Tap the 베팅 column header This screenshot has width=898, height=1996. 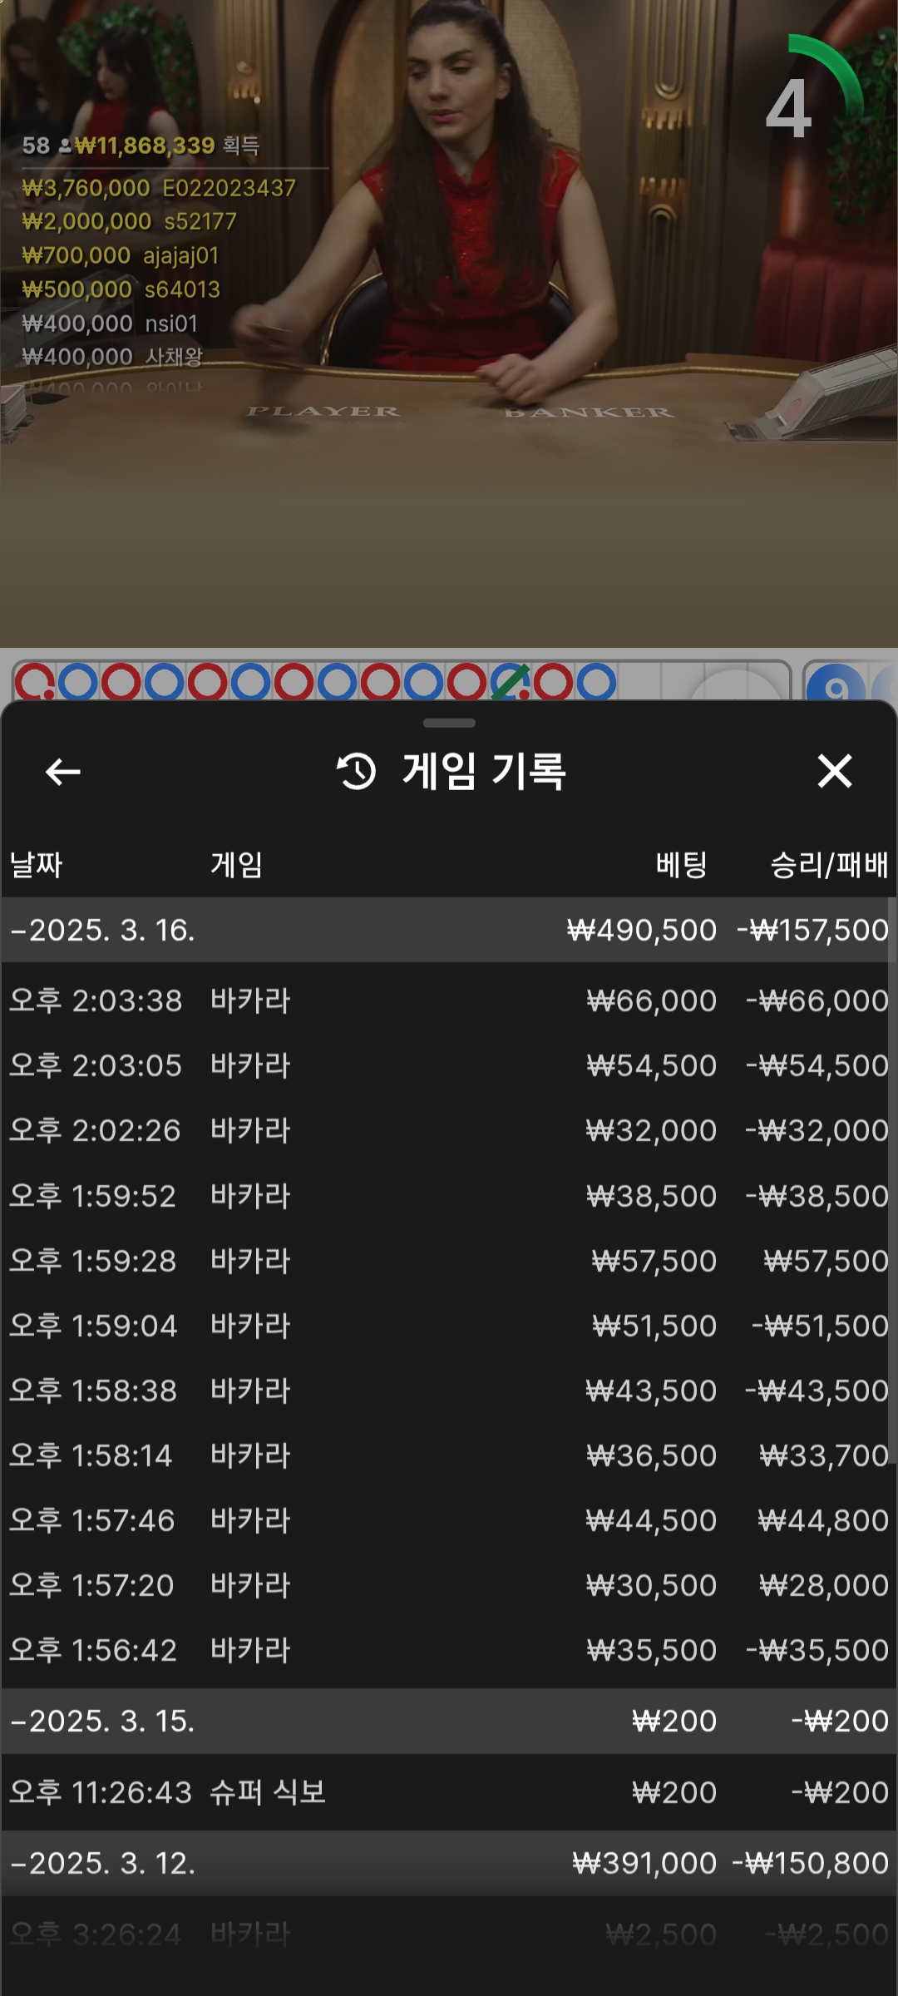point(681,865)
